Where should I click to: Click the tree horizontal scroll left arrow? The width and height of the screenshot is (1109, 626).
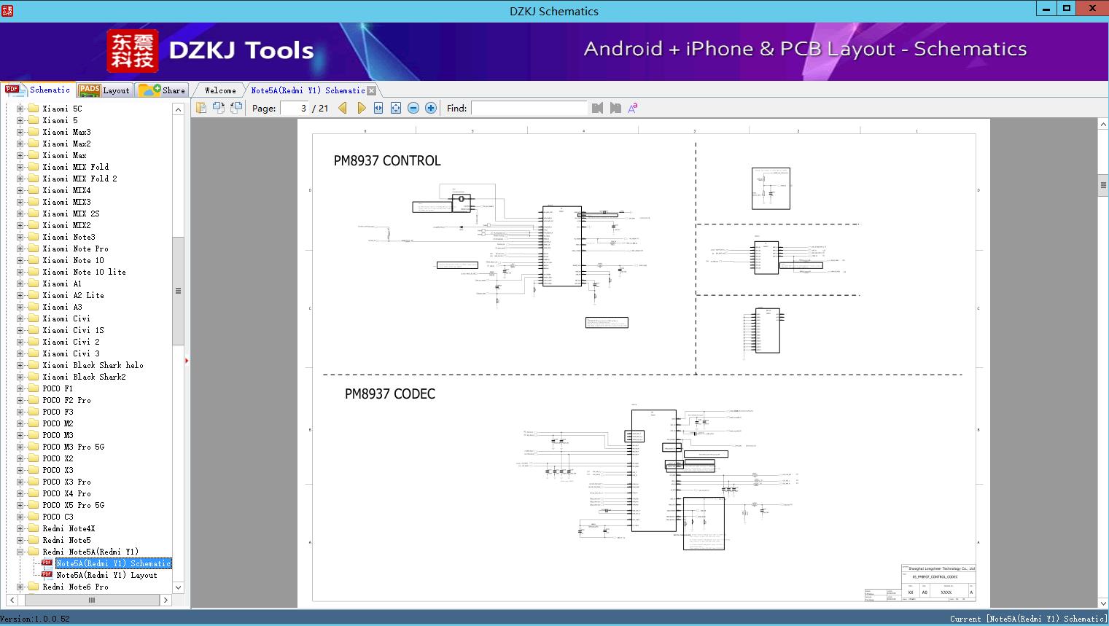10,600
